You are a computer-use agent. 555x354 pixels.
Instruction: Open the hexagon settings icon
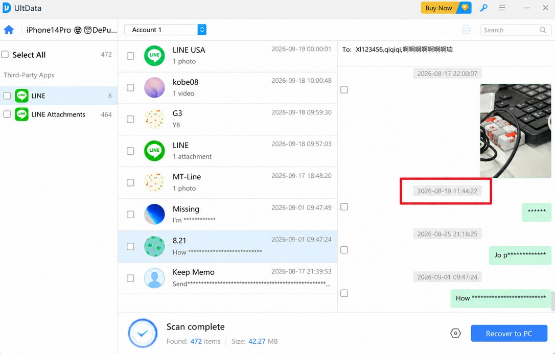[x=455, y=333]
